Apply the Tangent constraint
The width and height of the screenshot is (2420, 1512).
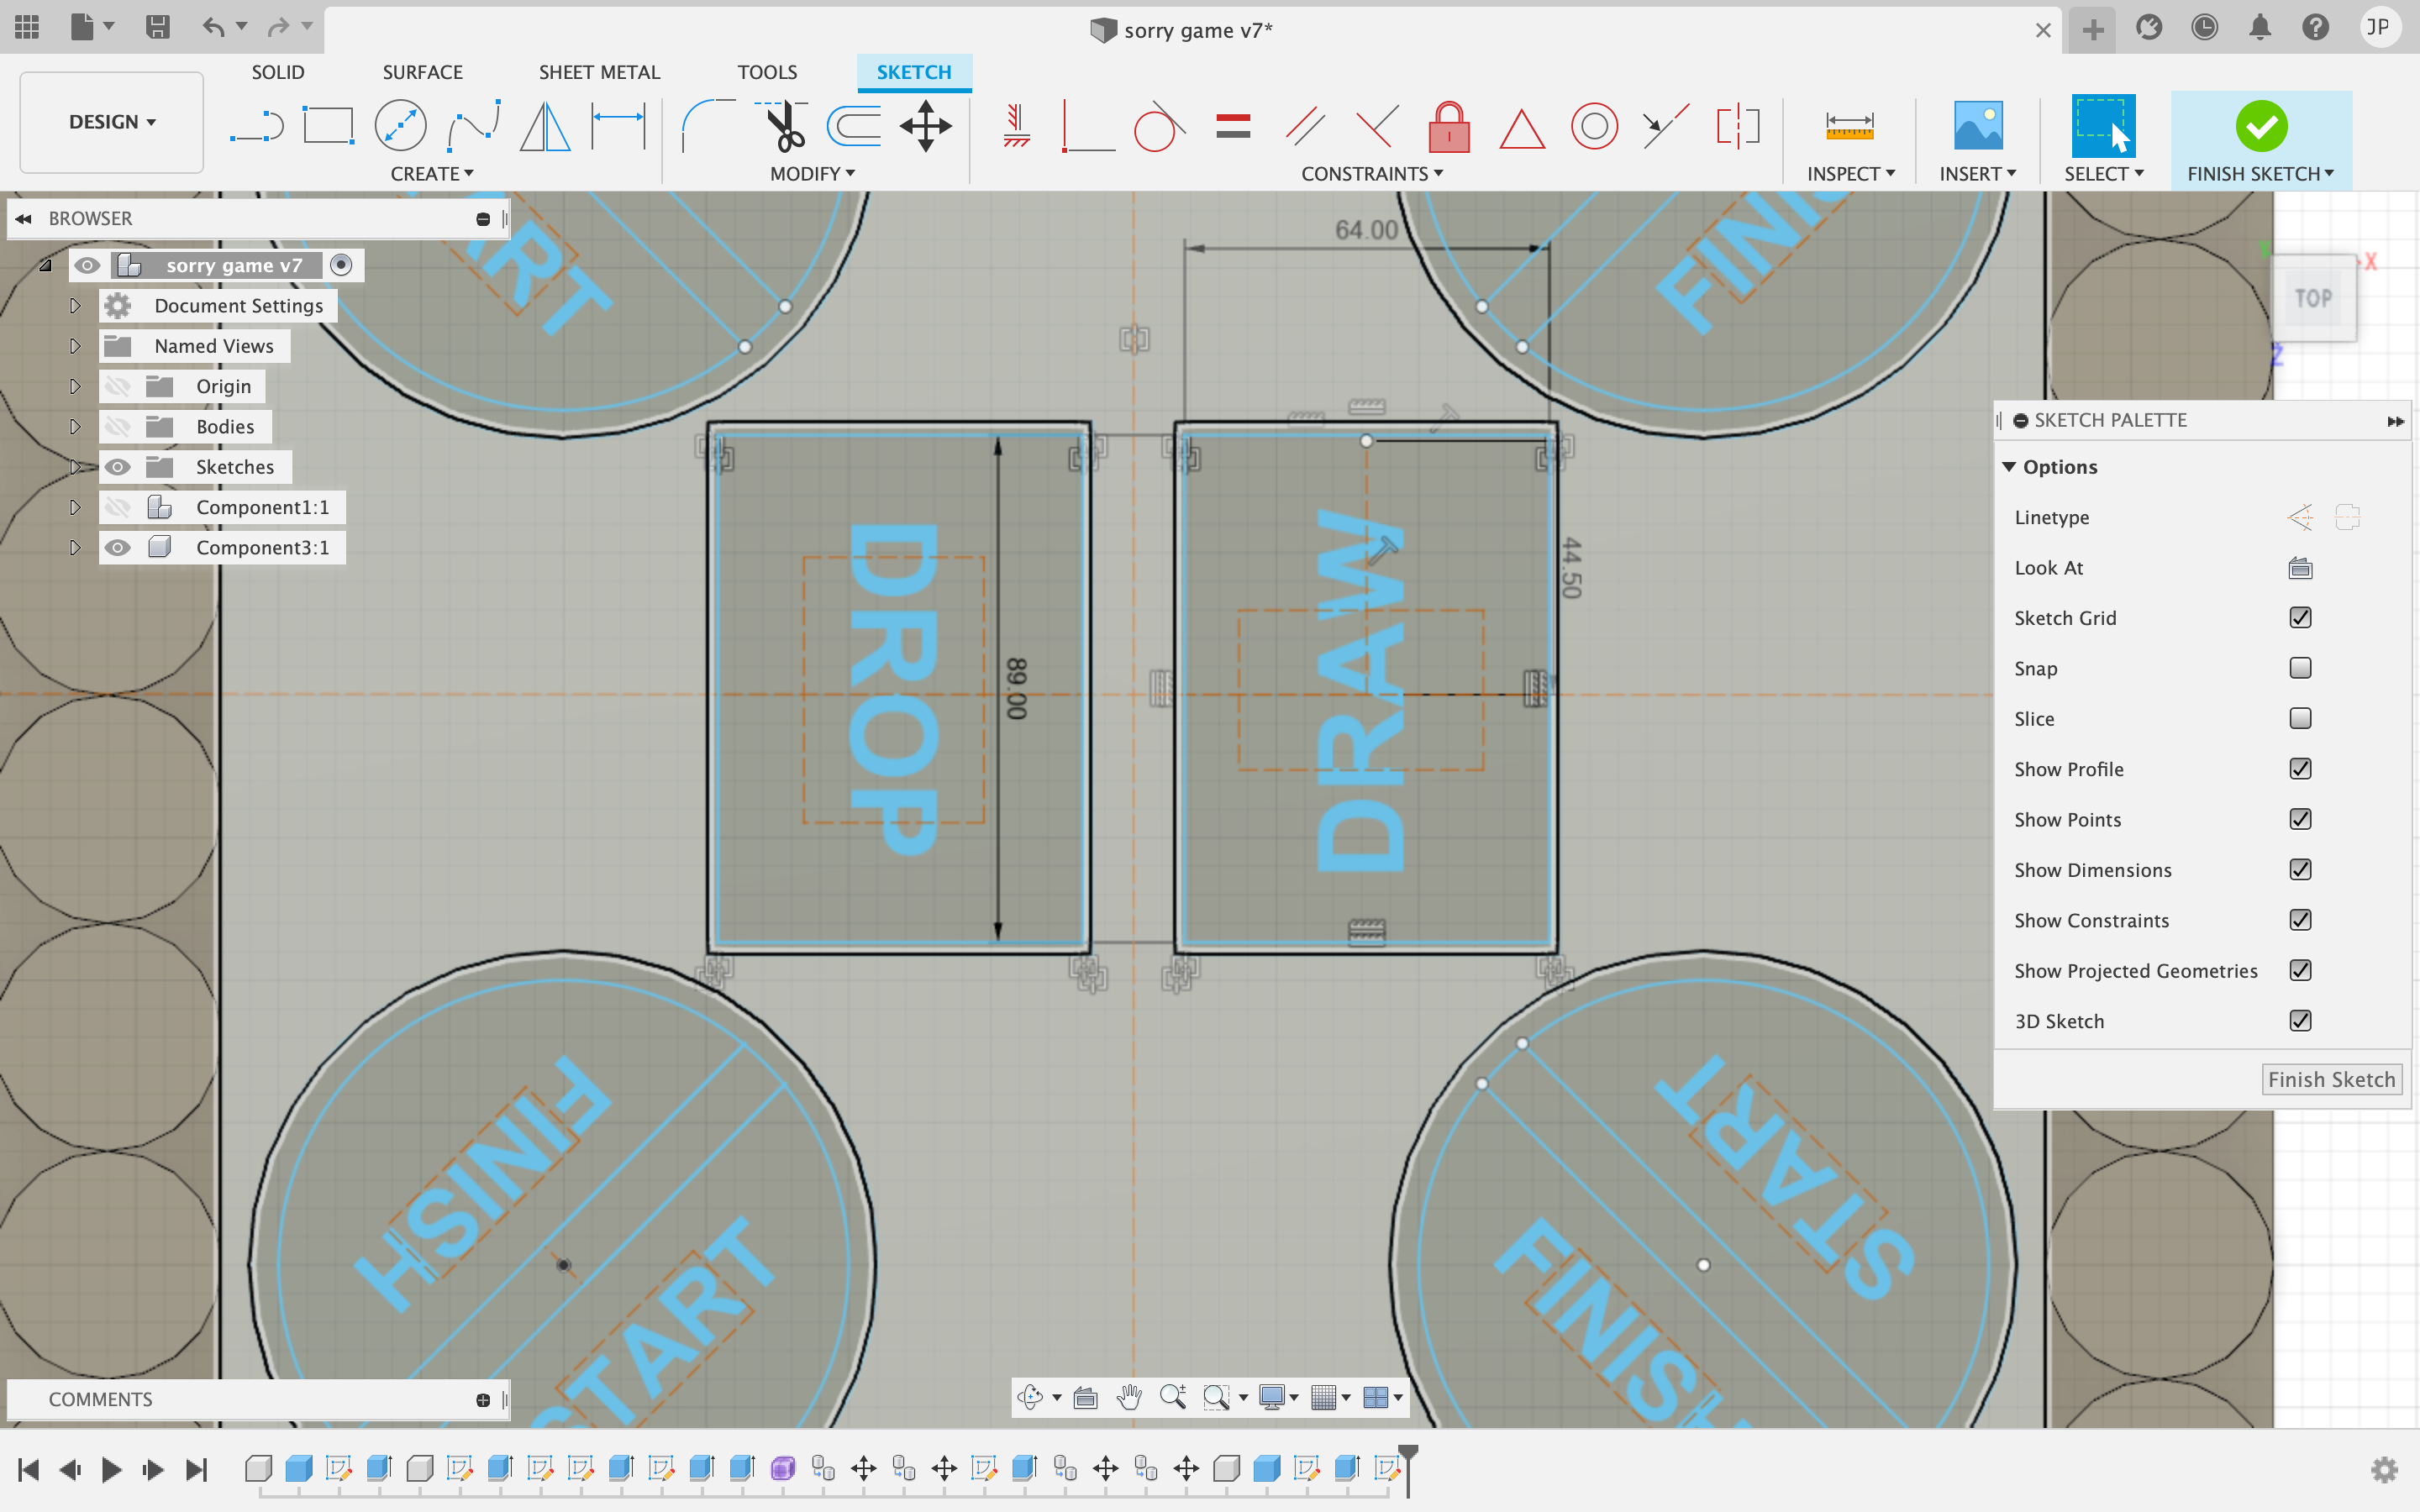[x=1159, y=127]
